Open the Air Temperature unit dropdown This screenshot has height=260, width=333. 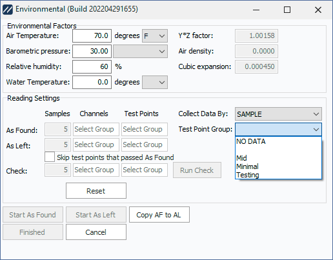[155, 35]
